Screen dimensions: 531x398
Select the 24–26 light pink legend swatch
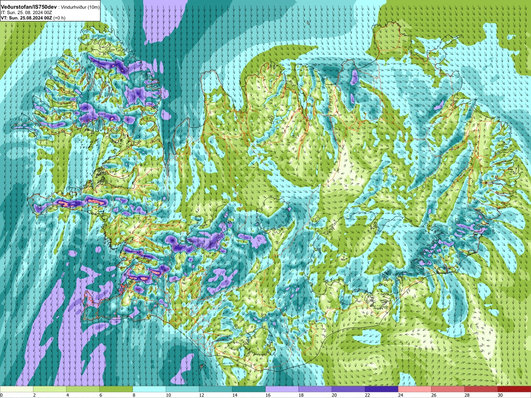click(415, 389)
